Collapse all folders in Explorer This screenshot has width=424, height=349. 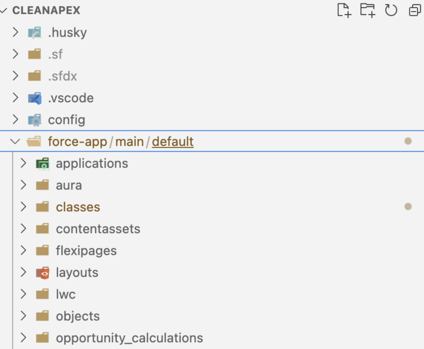coord(415,10)
